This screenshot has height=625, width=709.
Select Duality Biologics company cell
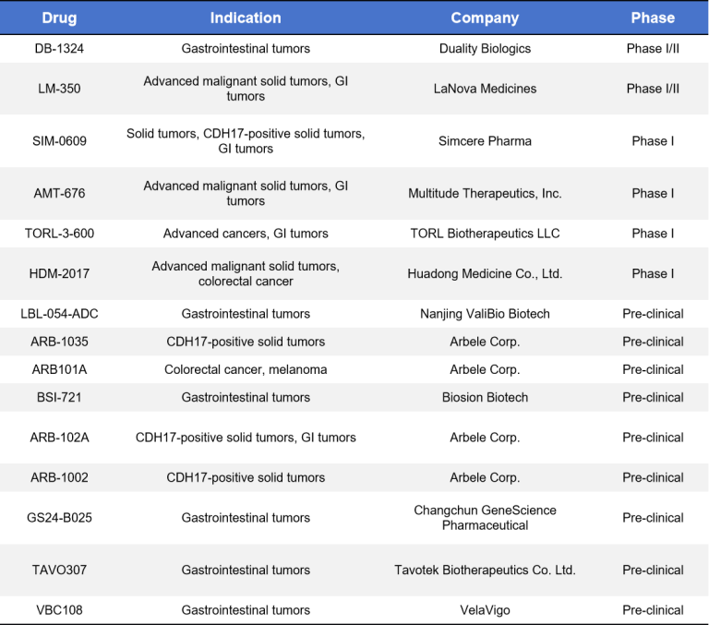point(485,48)
